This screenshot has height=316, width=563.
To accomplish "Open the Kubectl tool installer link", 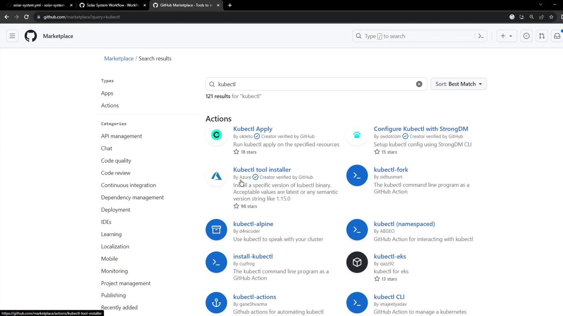I will tap(262, 169).
